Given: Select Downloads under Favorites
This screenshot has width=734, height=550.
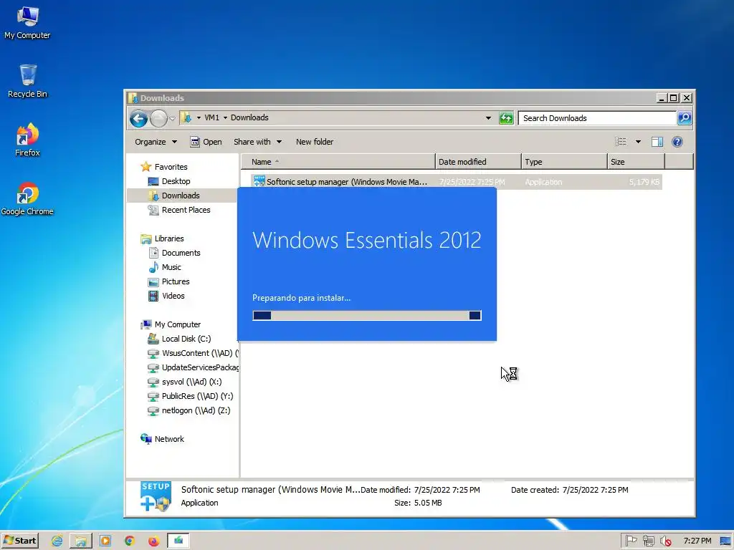Looking at the screenshot, I should 180,196.
